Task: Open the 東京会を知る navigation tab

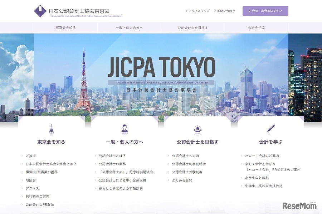Action: [66, 27]
